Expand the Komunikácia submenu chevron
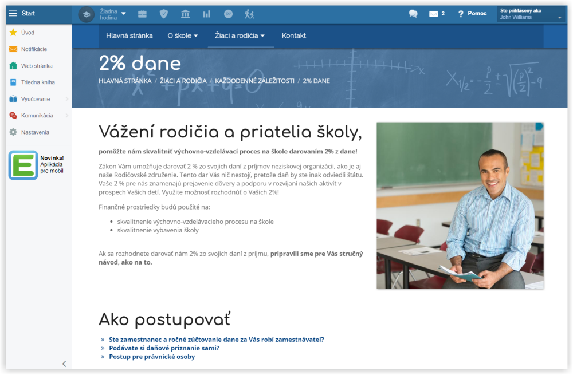Screen dimensions: 573x375 [x=67, y=116]
